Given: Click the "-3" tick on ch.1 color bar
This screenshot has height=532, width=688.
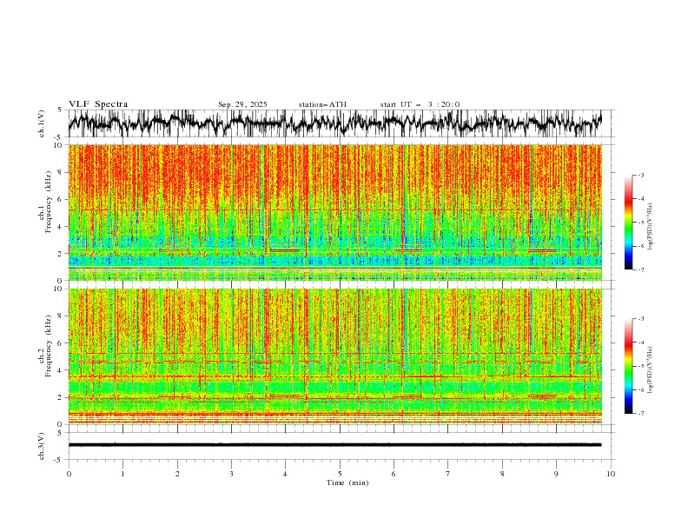Looking at the screenshot, I should 641,175.
